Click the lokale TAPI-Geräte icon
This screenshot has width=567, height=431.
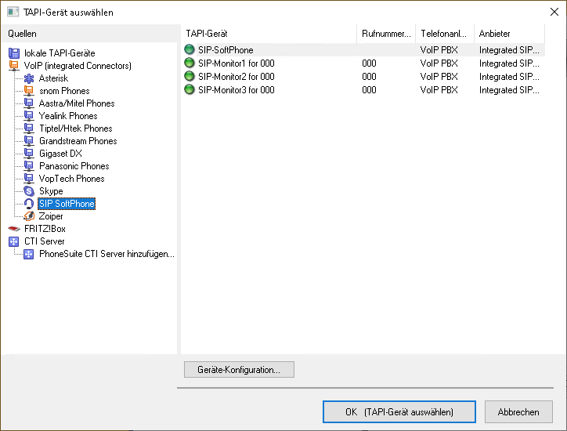[14, 53]
